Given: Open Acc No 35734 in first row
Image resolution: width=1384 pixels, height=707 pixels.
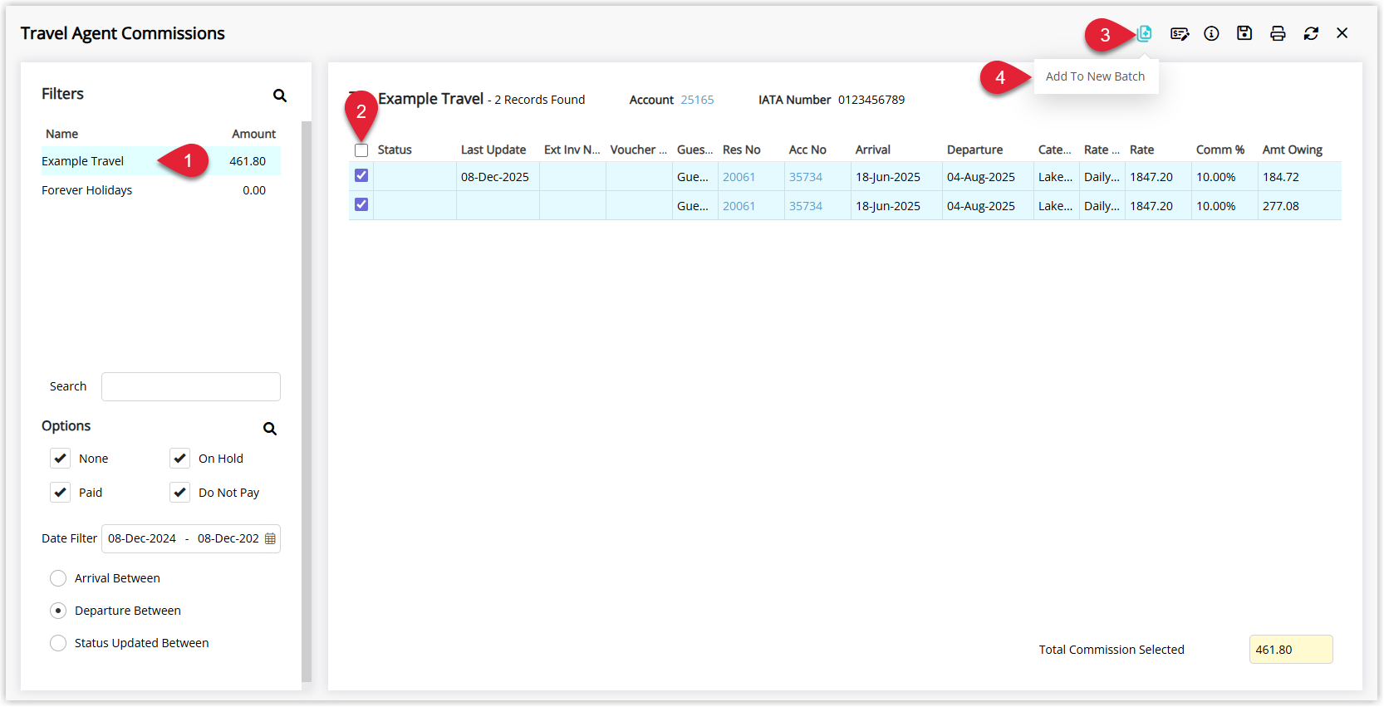Looking at the screenshot, I should click(x=806, y=177).
